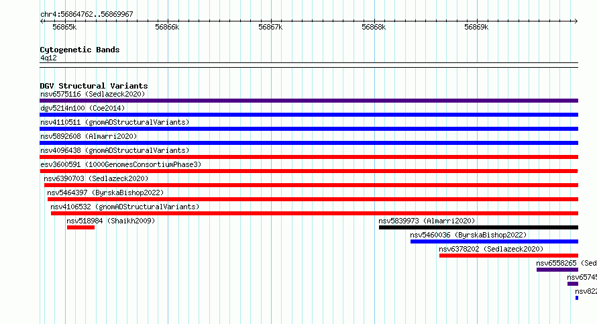Select the blue nsv5892608 variant bar
The image size is (597, 324).
click(x=309, y=143)
